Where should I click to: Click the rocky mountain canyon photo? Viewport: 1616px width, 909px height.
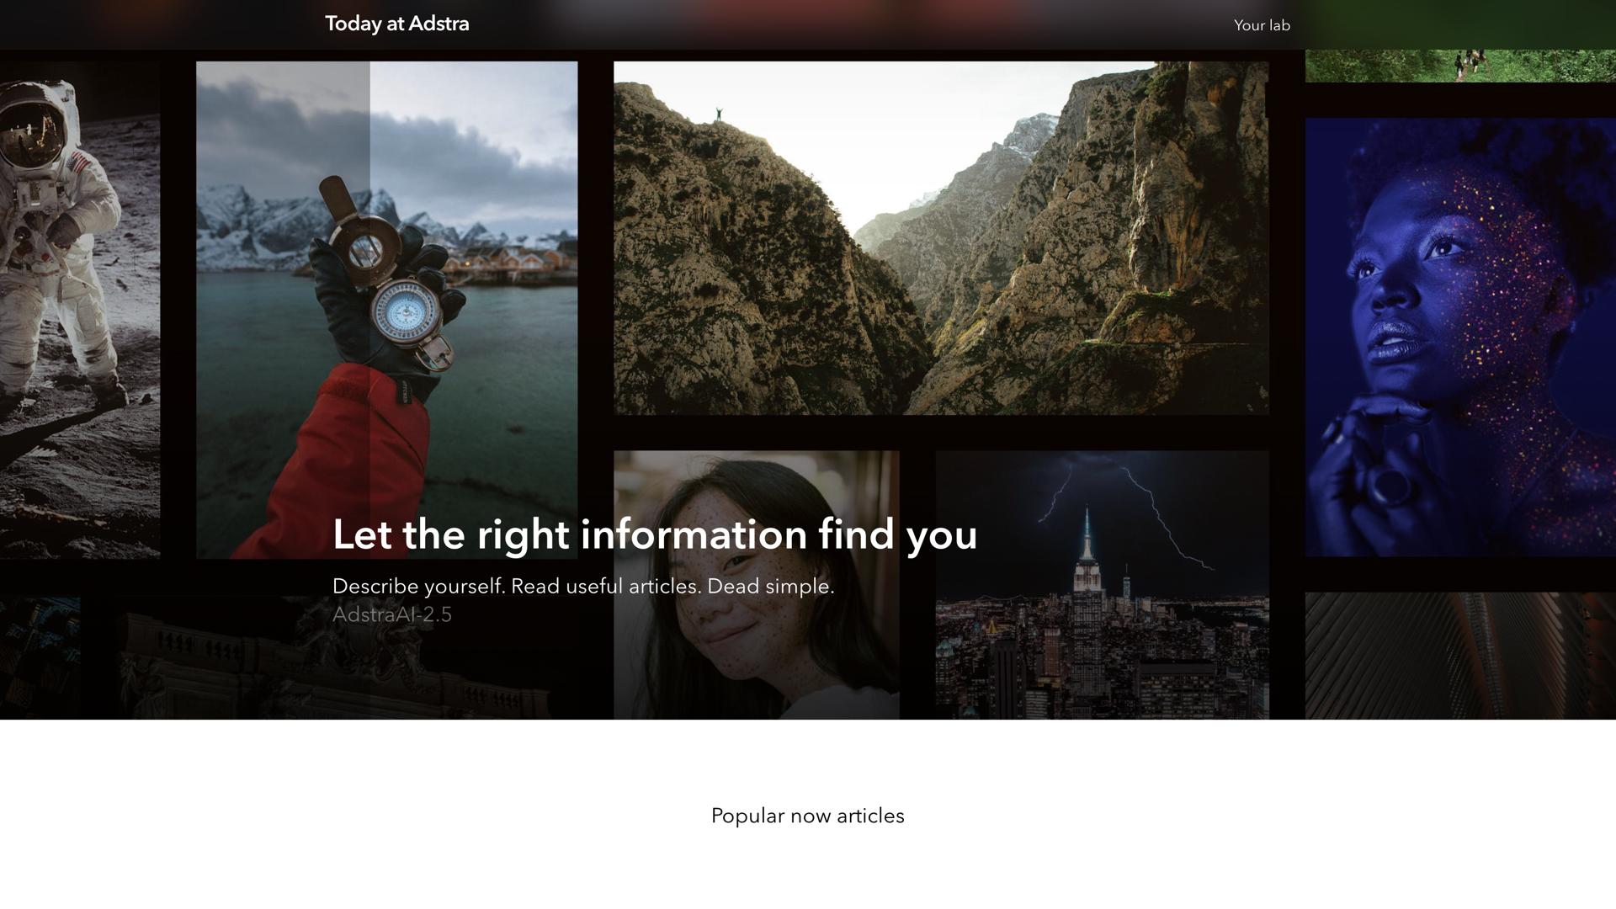pos(941,237)
